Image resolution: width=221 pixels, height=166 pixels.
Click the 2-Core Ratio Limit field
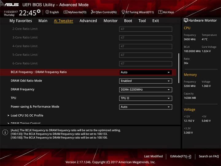[x=145, y=29]
